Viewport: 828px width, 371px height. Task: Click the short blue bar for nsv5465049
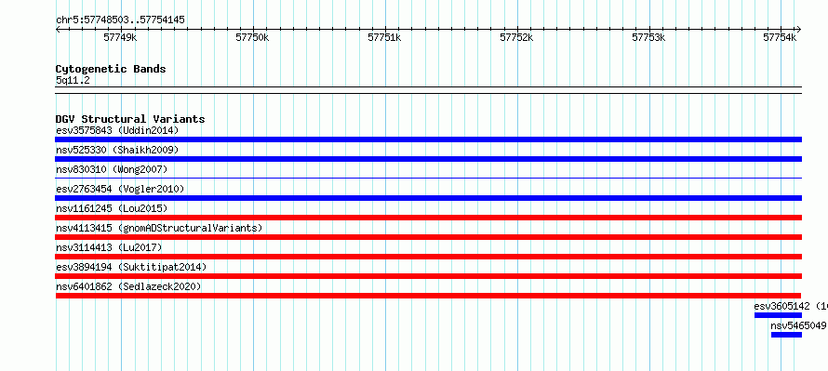click(786, 335)
